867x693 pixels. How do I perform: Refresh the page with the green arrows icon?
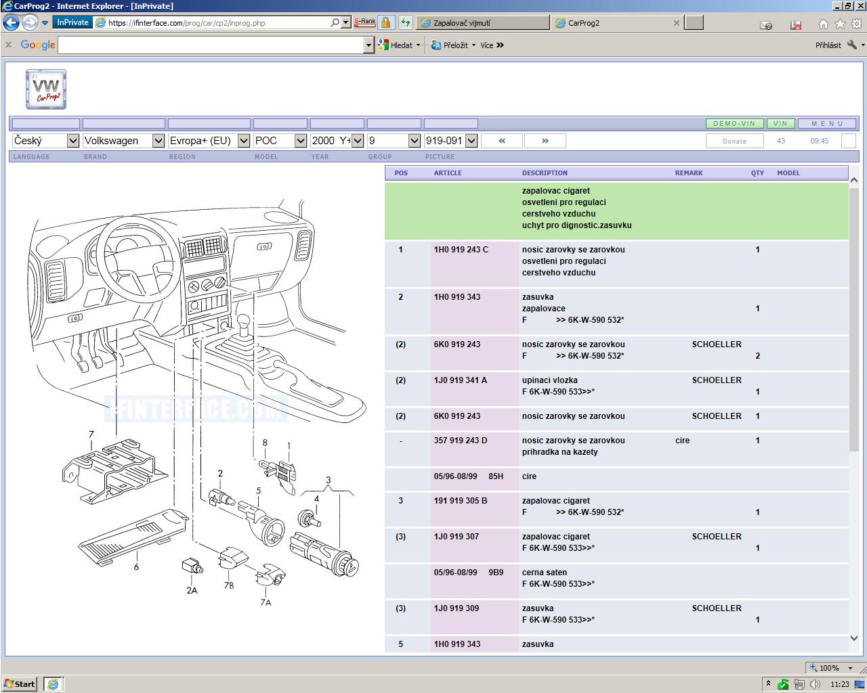click(x=405, y=22)
